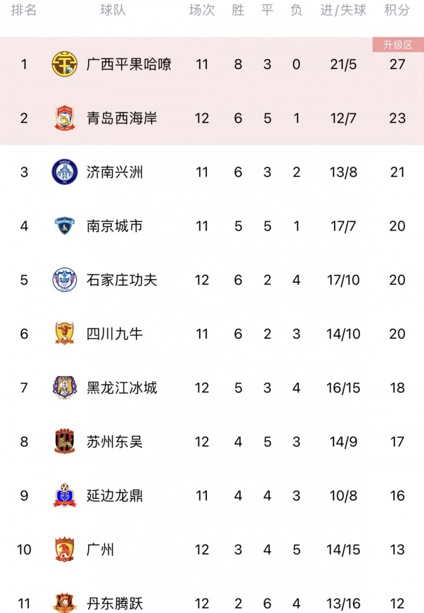Image resolution: width=424 pixels, height=613 pixels.
Task: Open the 黑龙江冰城 team name link
Action: (122, 388)
